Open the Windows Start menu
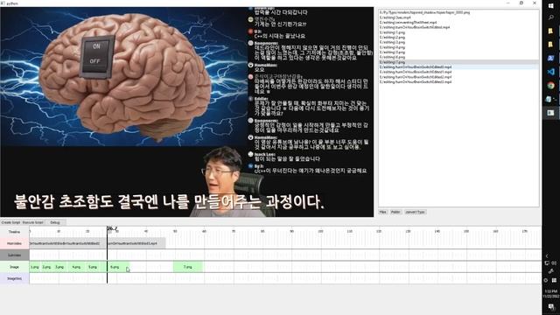The image size is (560, 315). (x=550, y=6)
